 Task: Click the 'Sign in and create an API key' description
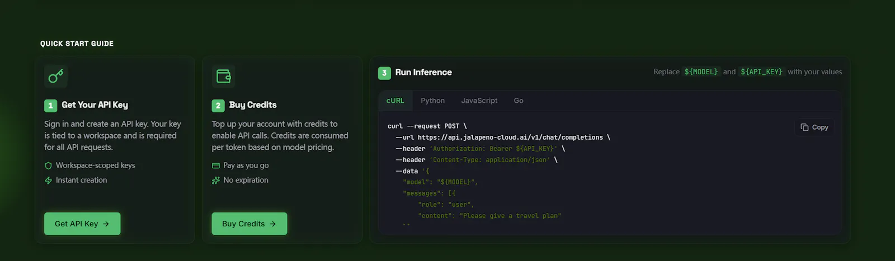112,135
